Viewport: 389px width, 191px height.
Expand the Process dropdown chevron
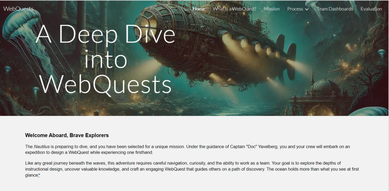tap(307, 9)
